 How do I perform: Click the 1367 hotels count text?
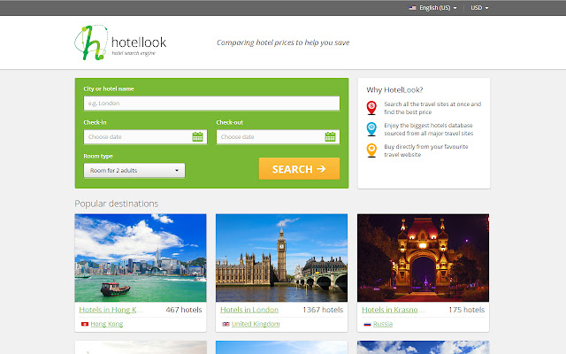click(323, 310)
